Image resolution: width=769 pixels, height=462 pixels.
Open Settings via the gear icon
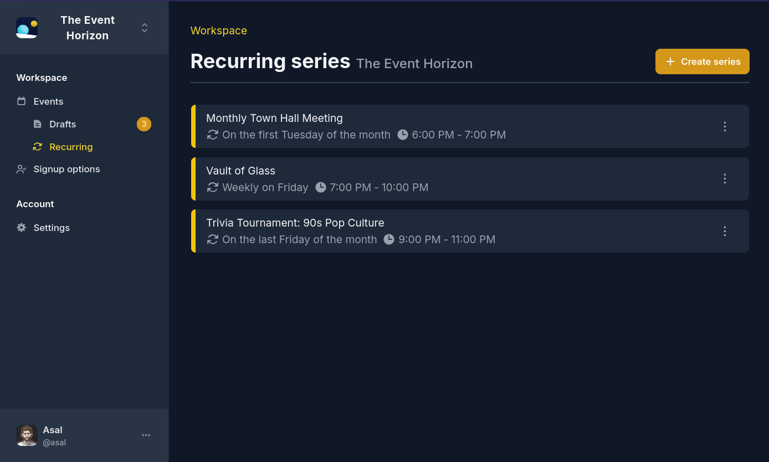click(21, 227)
